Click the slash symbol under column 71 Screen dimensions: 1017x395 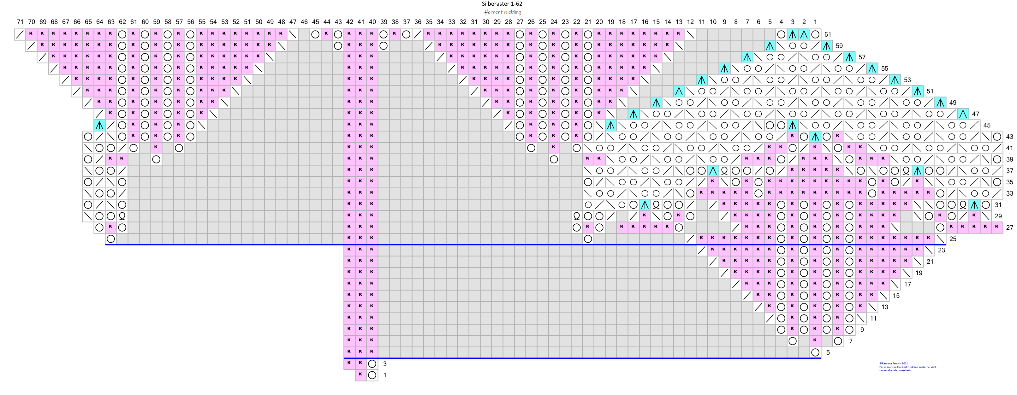pos(20,35)
